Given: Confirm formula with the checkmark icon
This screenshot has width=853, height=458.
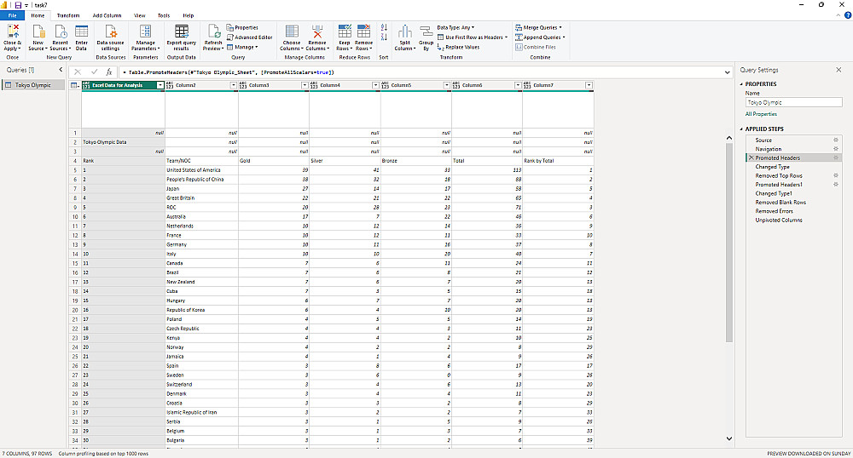Looking at the screenshot, I should tap(94, 72).
